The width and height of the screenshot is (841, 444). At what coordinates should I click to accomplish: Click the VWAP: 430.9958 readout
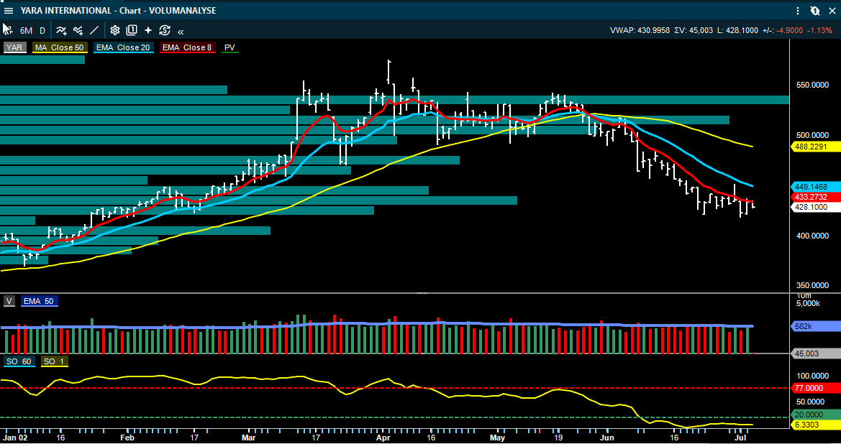[x=640, y=30]
